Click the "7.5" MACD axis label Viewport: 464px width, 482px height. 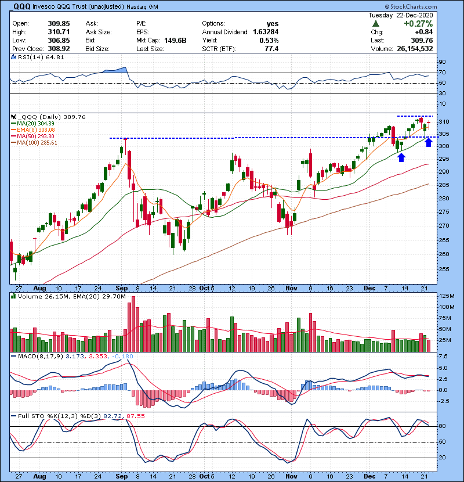pos(443,357)
